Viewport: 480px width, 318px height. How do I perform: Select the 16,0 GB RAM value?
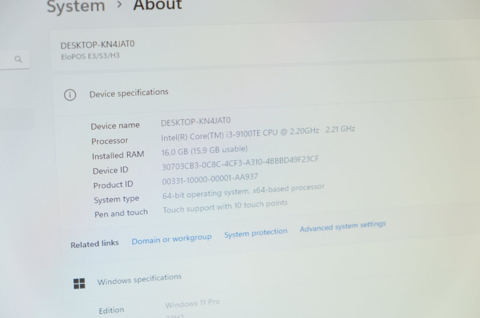pyautogui.click(x=205, y=151)
